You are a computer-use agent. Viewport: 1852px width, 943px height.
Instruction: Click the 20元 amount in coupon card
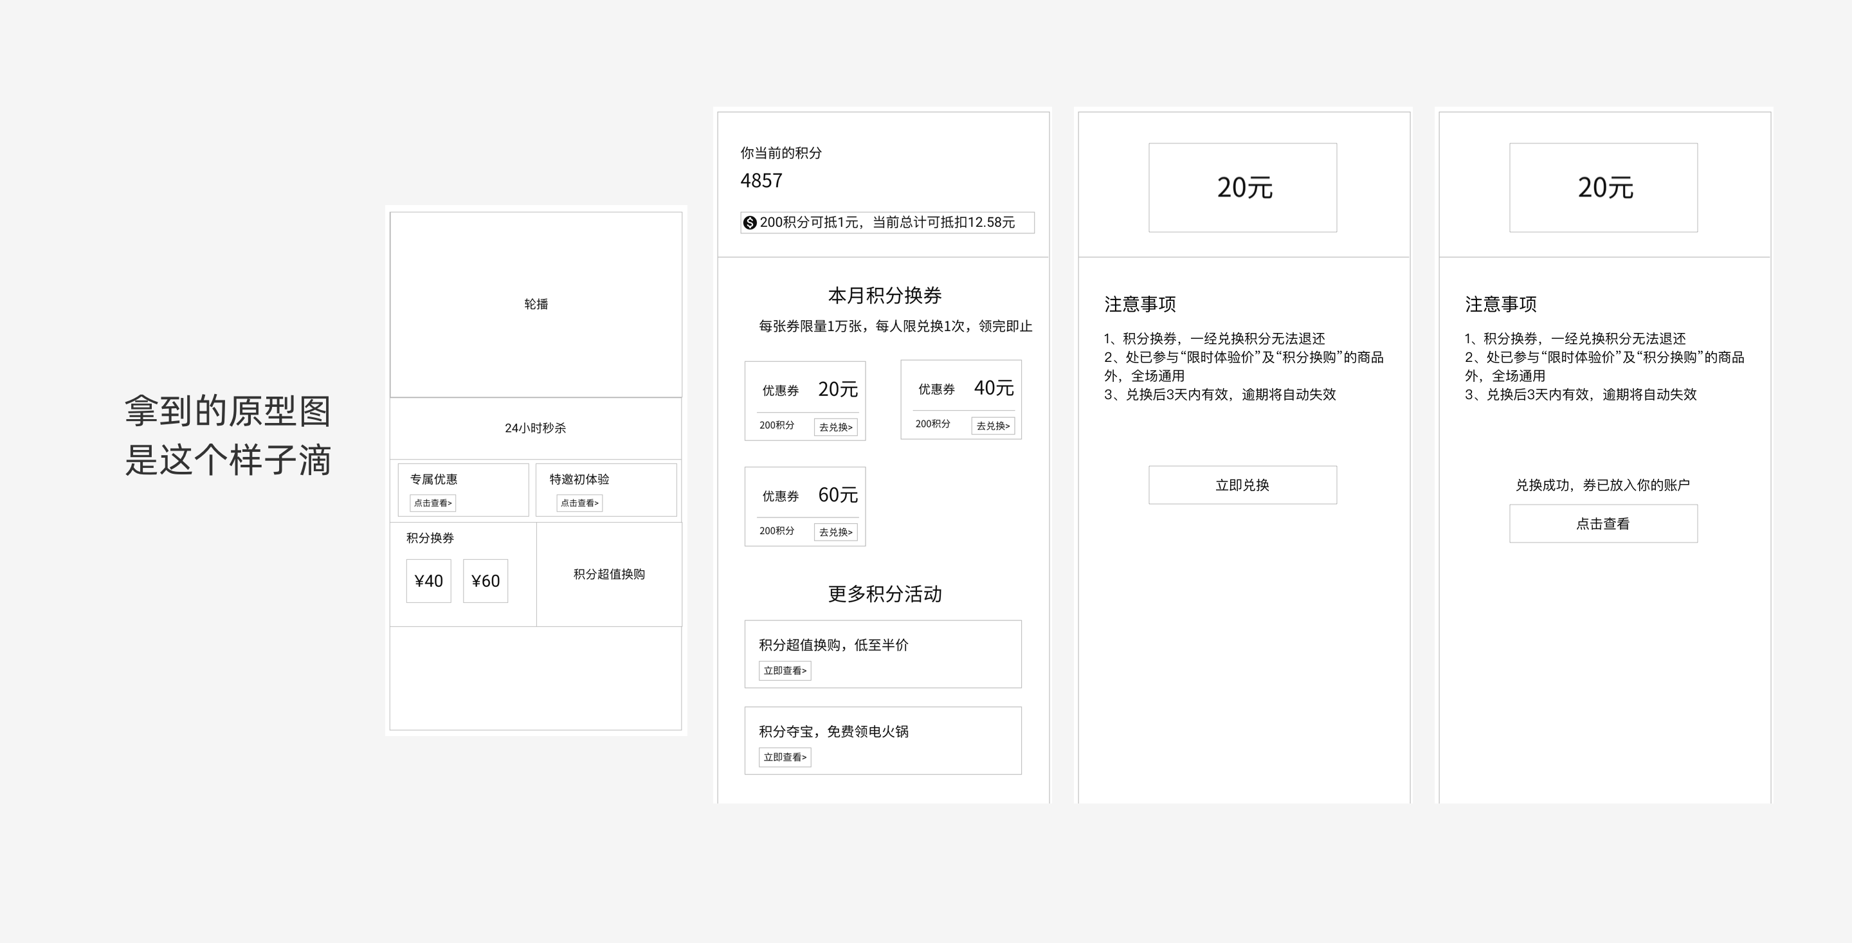point(837,390)
